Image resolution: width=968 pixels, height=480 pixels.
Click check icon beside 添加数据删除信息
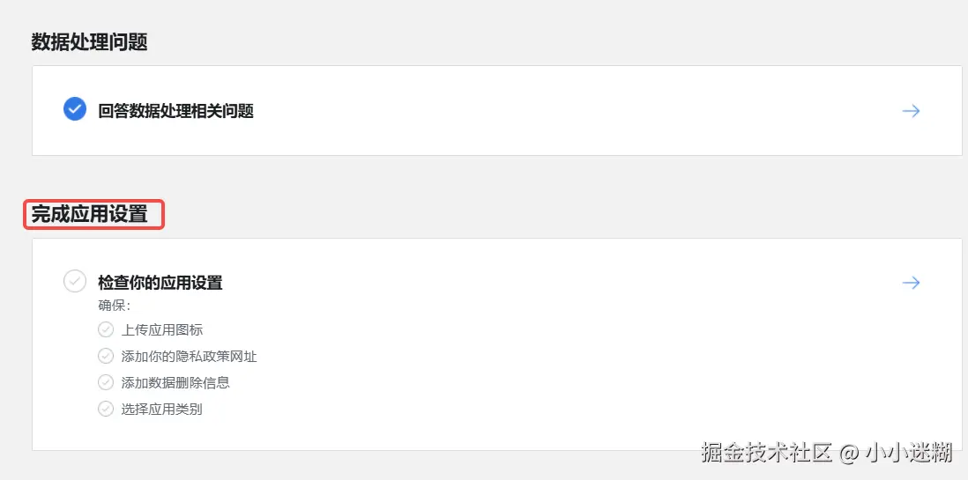[106, 382]
